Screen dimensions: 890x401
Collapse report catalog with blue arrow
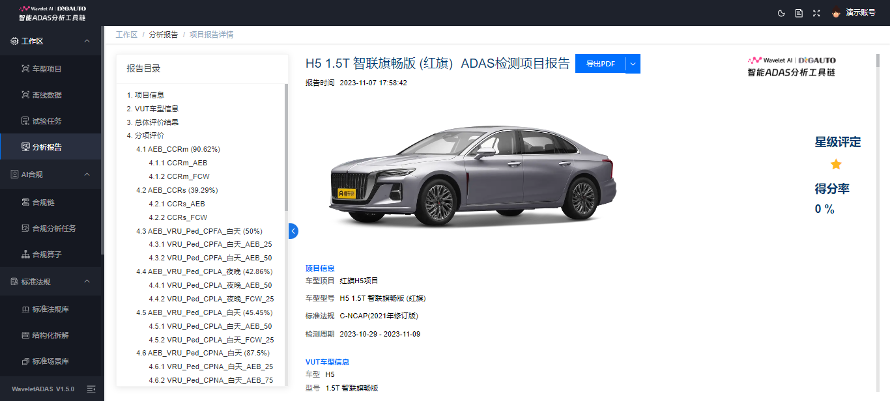[x=293, y=230]
